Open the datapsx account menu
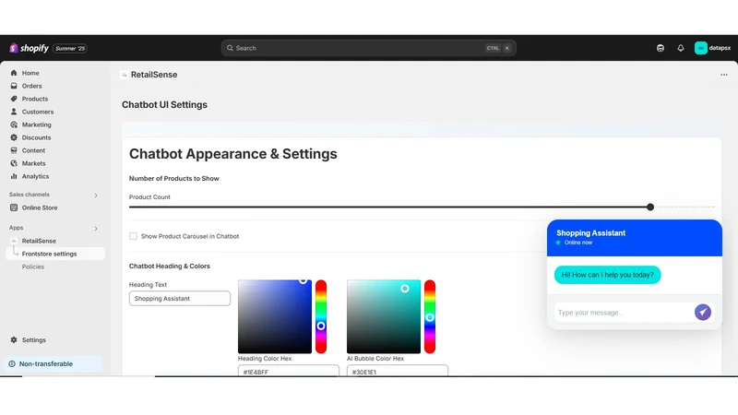 click(712, 48)
